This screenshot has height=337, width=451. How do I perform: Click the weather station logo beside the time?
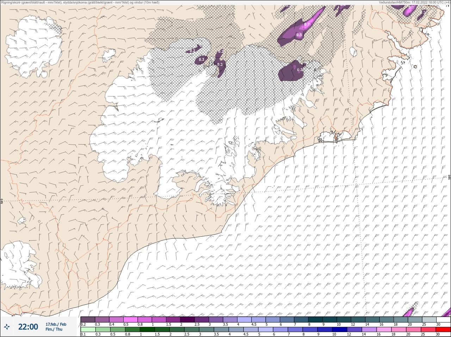(7, 326)
